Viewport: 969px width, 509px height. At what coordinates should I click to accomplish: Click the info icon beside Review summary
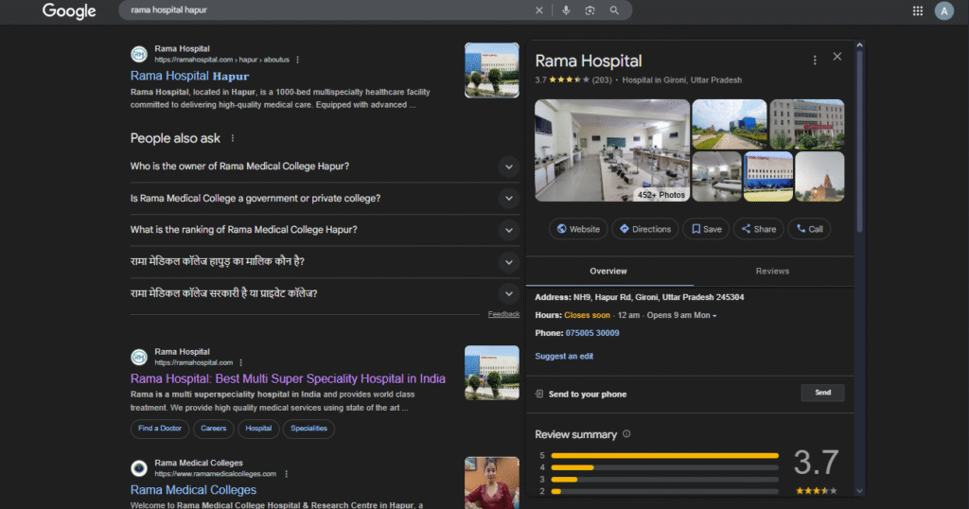tap(626, 434)
